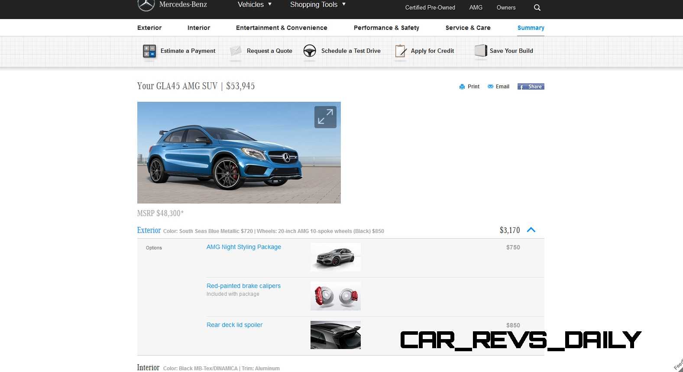Screen dimensions: 683x372
Task: Click the Estimate a Payment calculator icon
Action: [149, 51]
